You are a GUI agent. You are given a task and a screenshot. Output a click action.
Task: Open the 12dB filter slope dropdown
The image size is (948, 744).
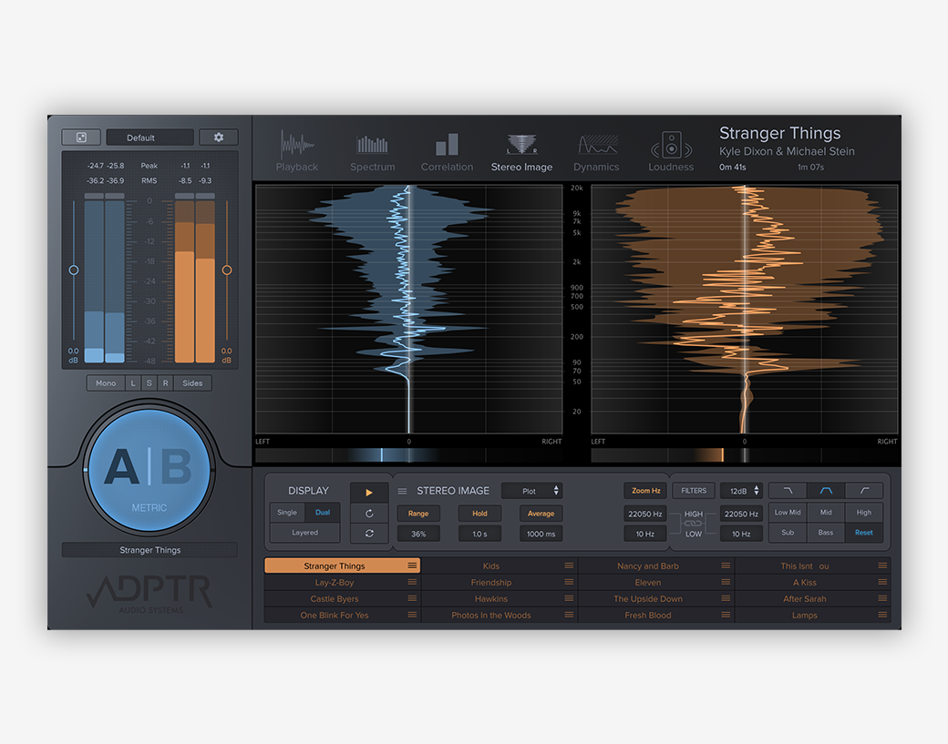coord(741,491)
